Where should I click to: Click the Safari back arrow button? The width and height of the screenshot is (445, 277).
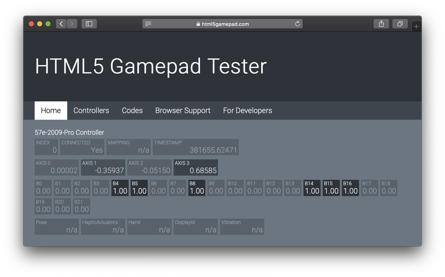tap(61, 24)
